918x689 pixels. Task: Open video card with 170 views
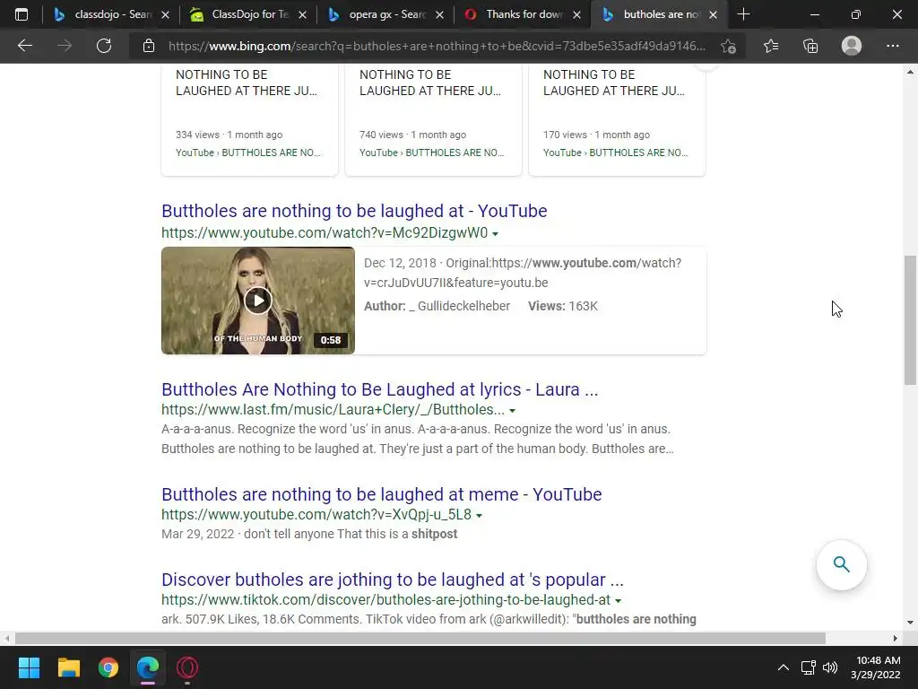pos(617,120)
